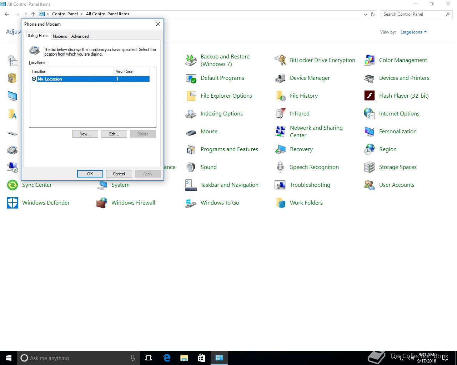Click the Device Manager icon
The image size is (457, 365).
(280, 78)
